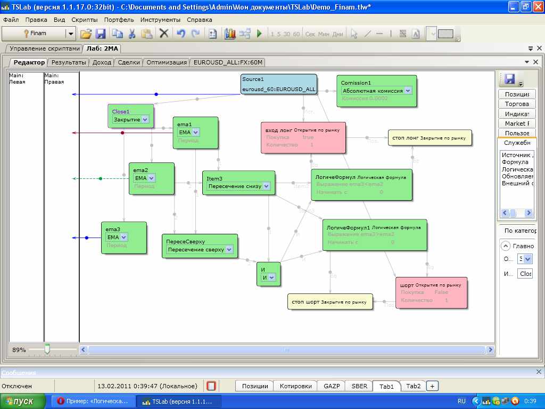
Task: Select the Source1 data source block
Action: click(279, 84)
